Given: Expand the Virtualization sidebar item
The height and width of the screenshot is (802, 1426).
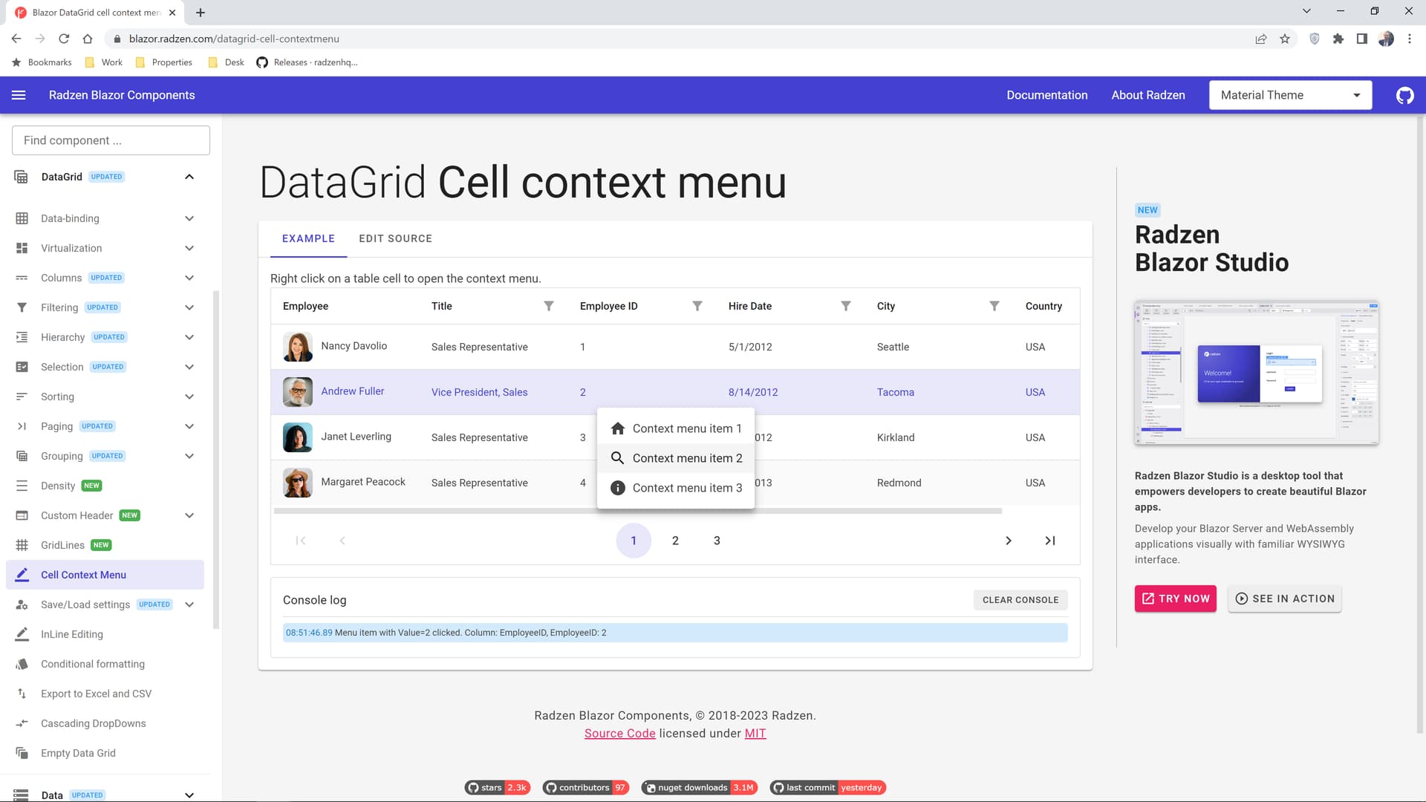Looking at the screenshot, I should tap(189, 248).
